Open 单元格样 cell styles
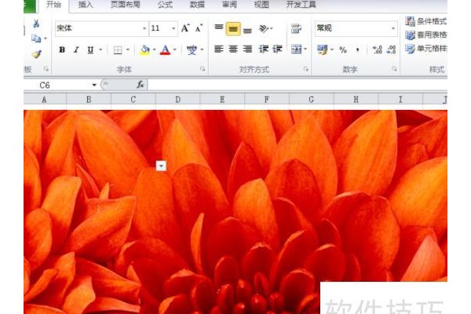Image resolution: width=471 pixels, height=314 pixels. click(425, 49)
